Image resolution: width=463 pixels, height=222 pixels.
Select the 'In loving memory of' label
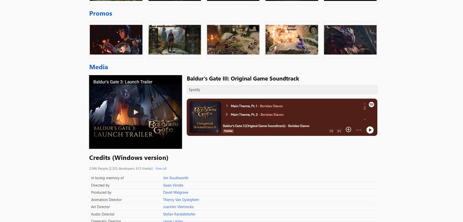107,178
